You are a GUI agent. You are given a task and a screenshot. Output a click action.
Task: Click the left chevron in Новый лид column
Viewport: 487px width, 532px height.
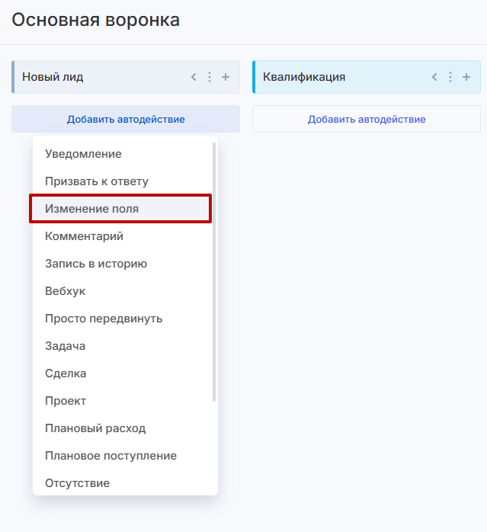click(x=194, y=77)
